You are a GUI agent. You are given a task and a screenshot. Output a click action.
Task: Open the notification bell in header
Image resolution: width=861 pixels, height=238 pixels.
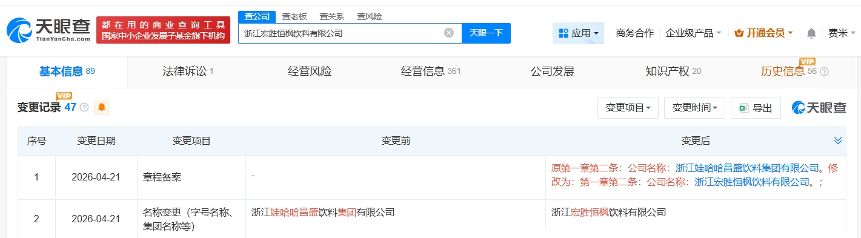click(811, 33)
